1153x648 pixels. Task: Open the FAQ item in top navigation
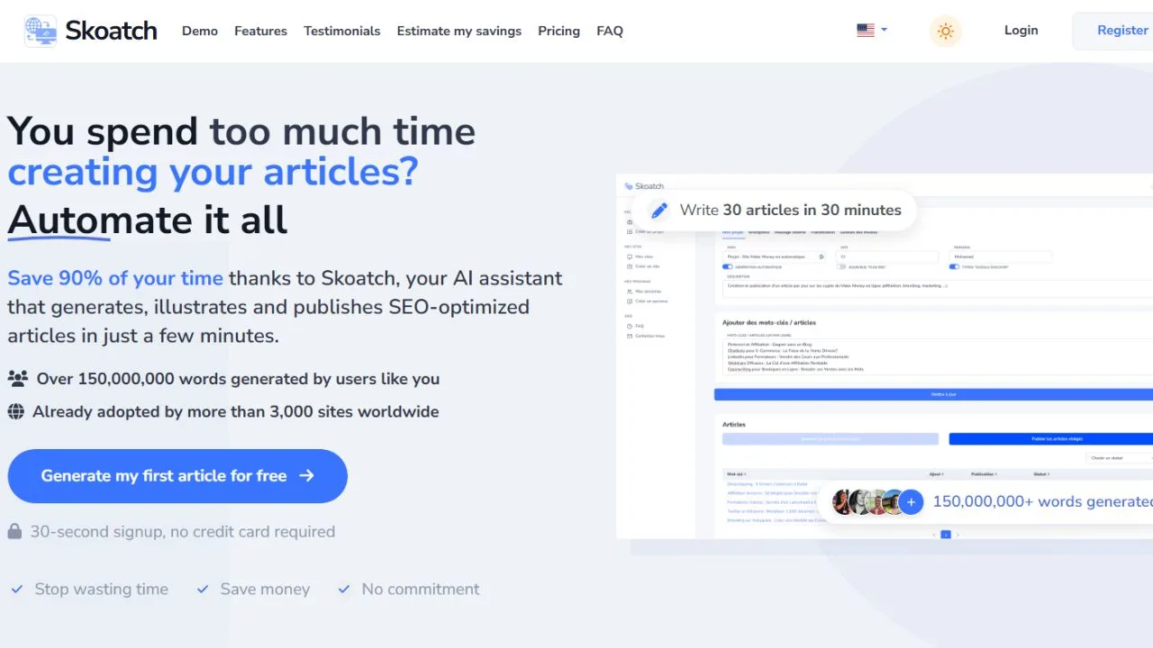(610, 31)
